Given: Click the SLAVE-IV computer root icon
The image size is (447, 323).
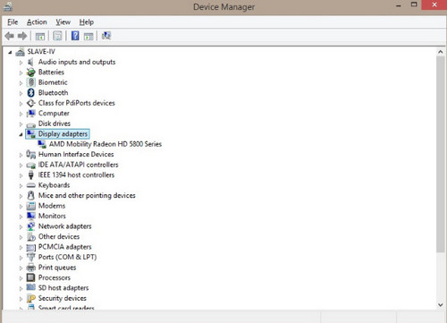Looking at the screenshot, I should (21, 52).
